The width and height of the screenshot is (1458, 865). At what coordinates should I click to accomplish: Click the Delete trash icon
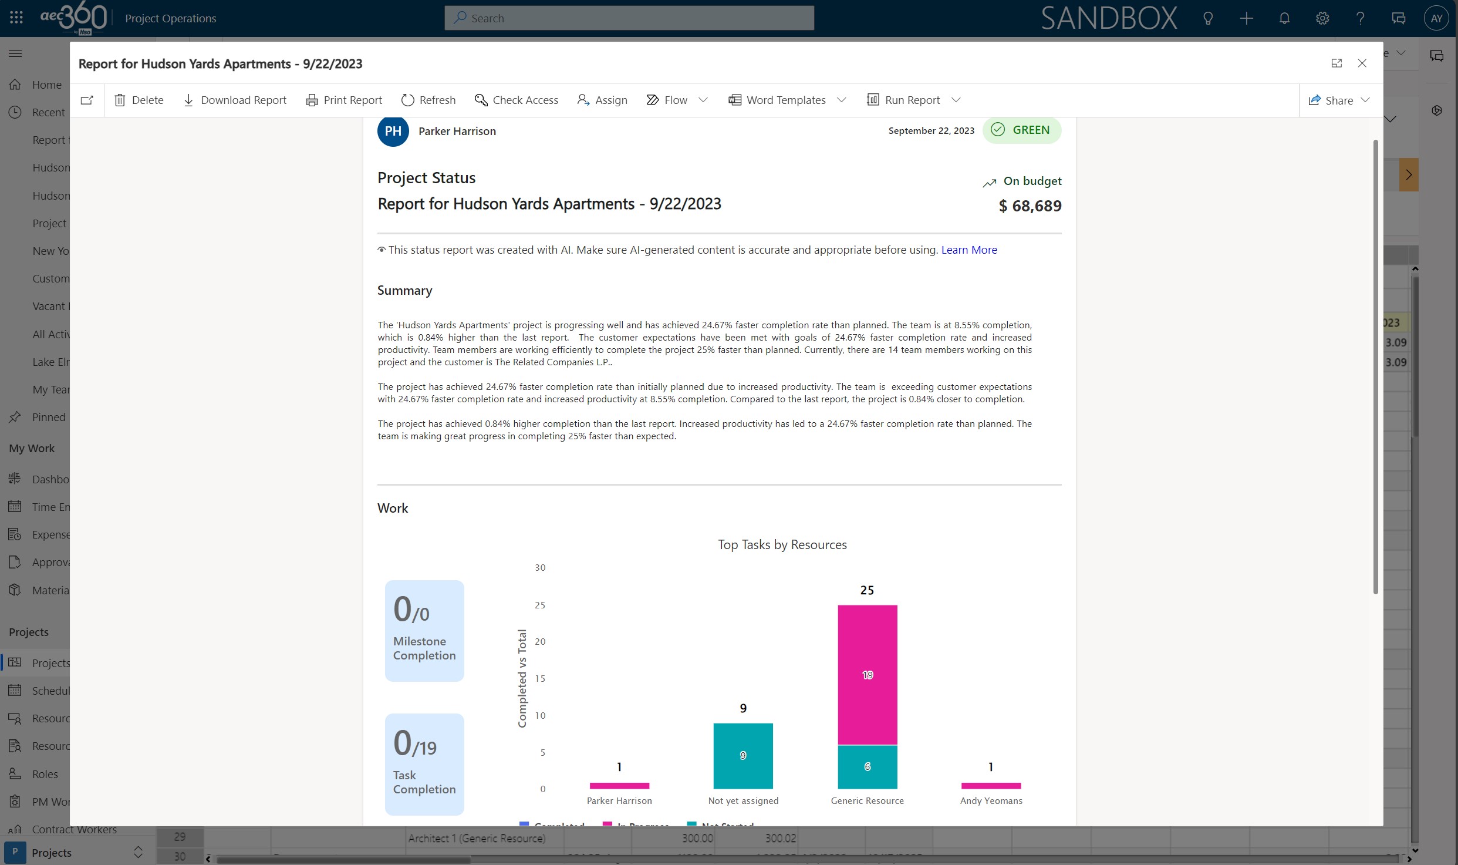tap(120, 100)
